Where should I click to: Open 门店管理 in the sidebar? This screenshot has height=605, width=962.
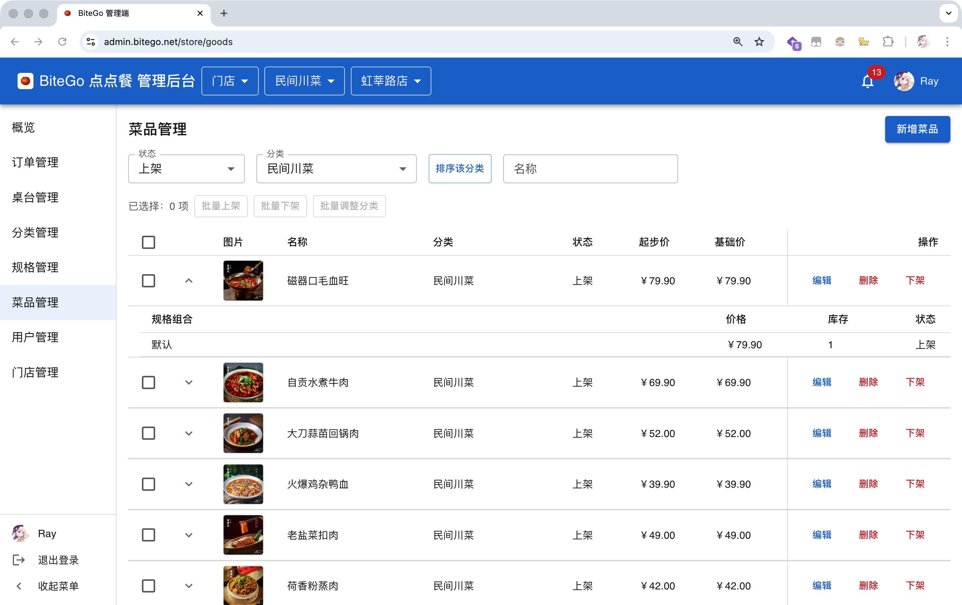coord(58,372)
